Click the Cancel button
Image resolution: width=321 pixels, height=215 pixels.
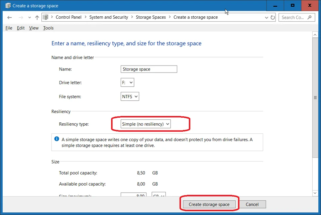click(x=252, y=204)
